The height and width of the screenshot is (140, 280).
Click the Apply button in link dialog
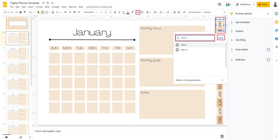coord(221,38)
